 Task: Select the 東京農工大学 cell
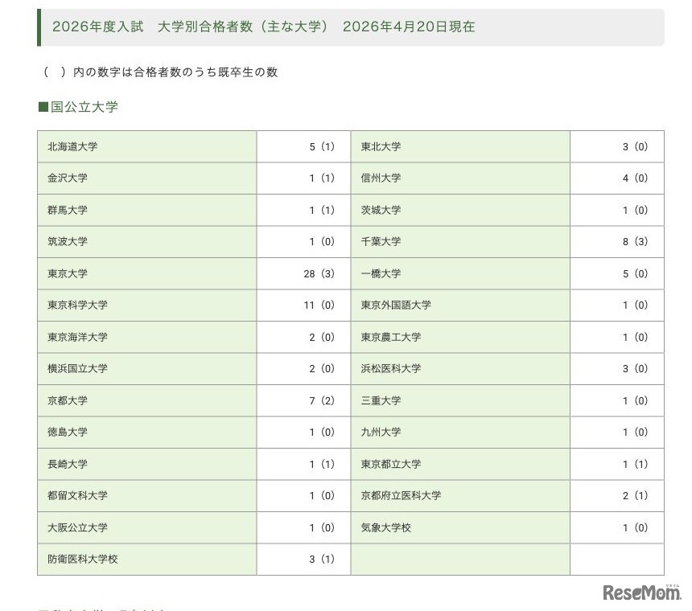click(x=460, y=337)
